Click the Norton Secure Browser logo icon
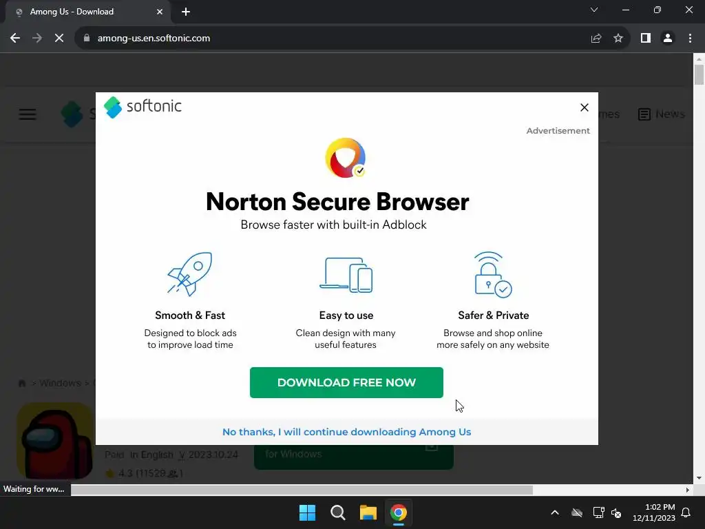The image size is (705, 529). click(346, 158)
